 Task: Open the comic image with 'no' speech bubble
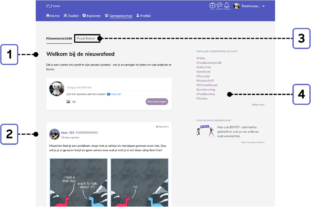pyautogui.click(x=139, y=183)
